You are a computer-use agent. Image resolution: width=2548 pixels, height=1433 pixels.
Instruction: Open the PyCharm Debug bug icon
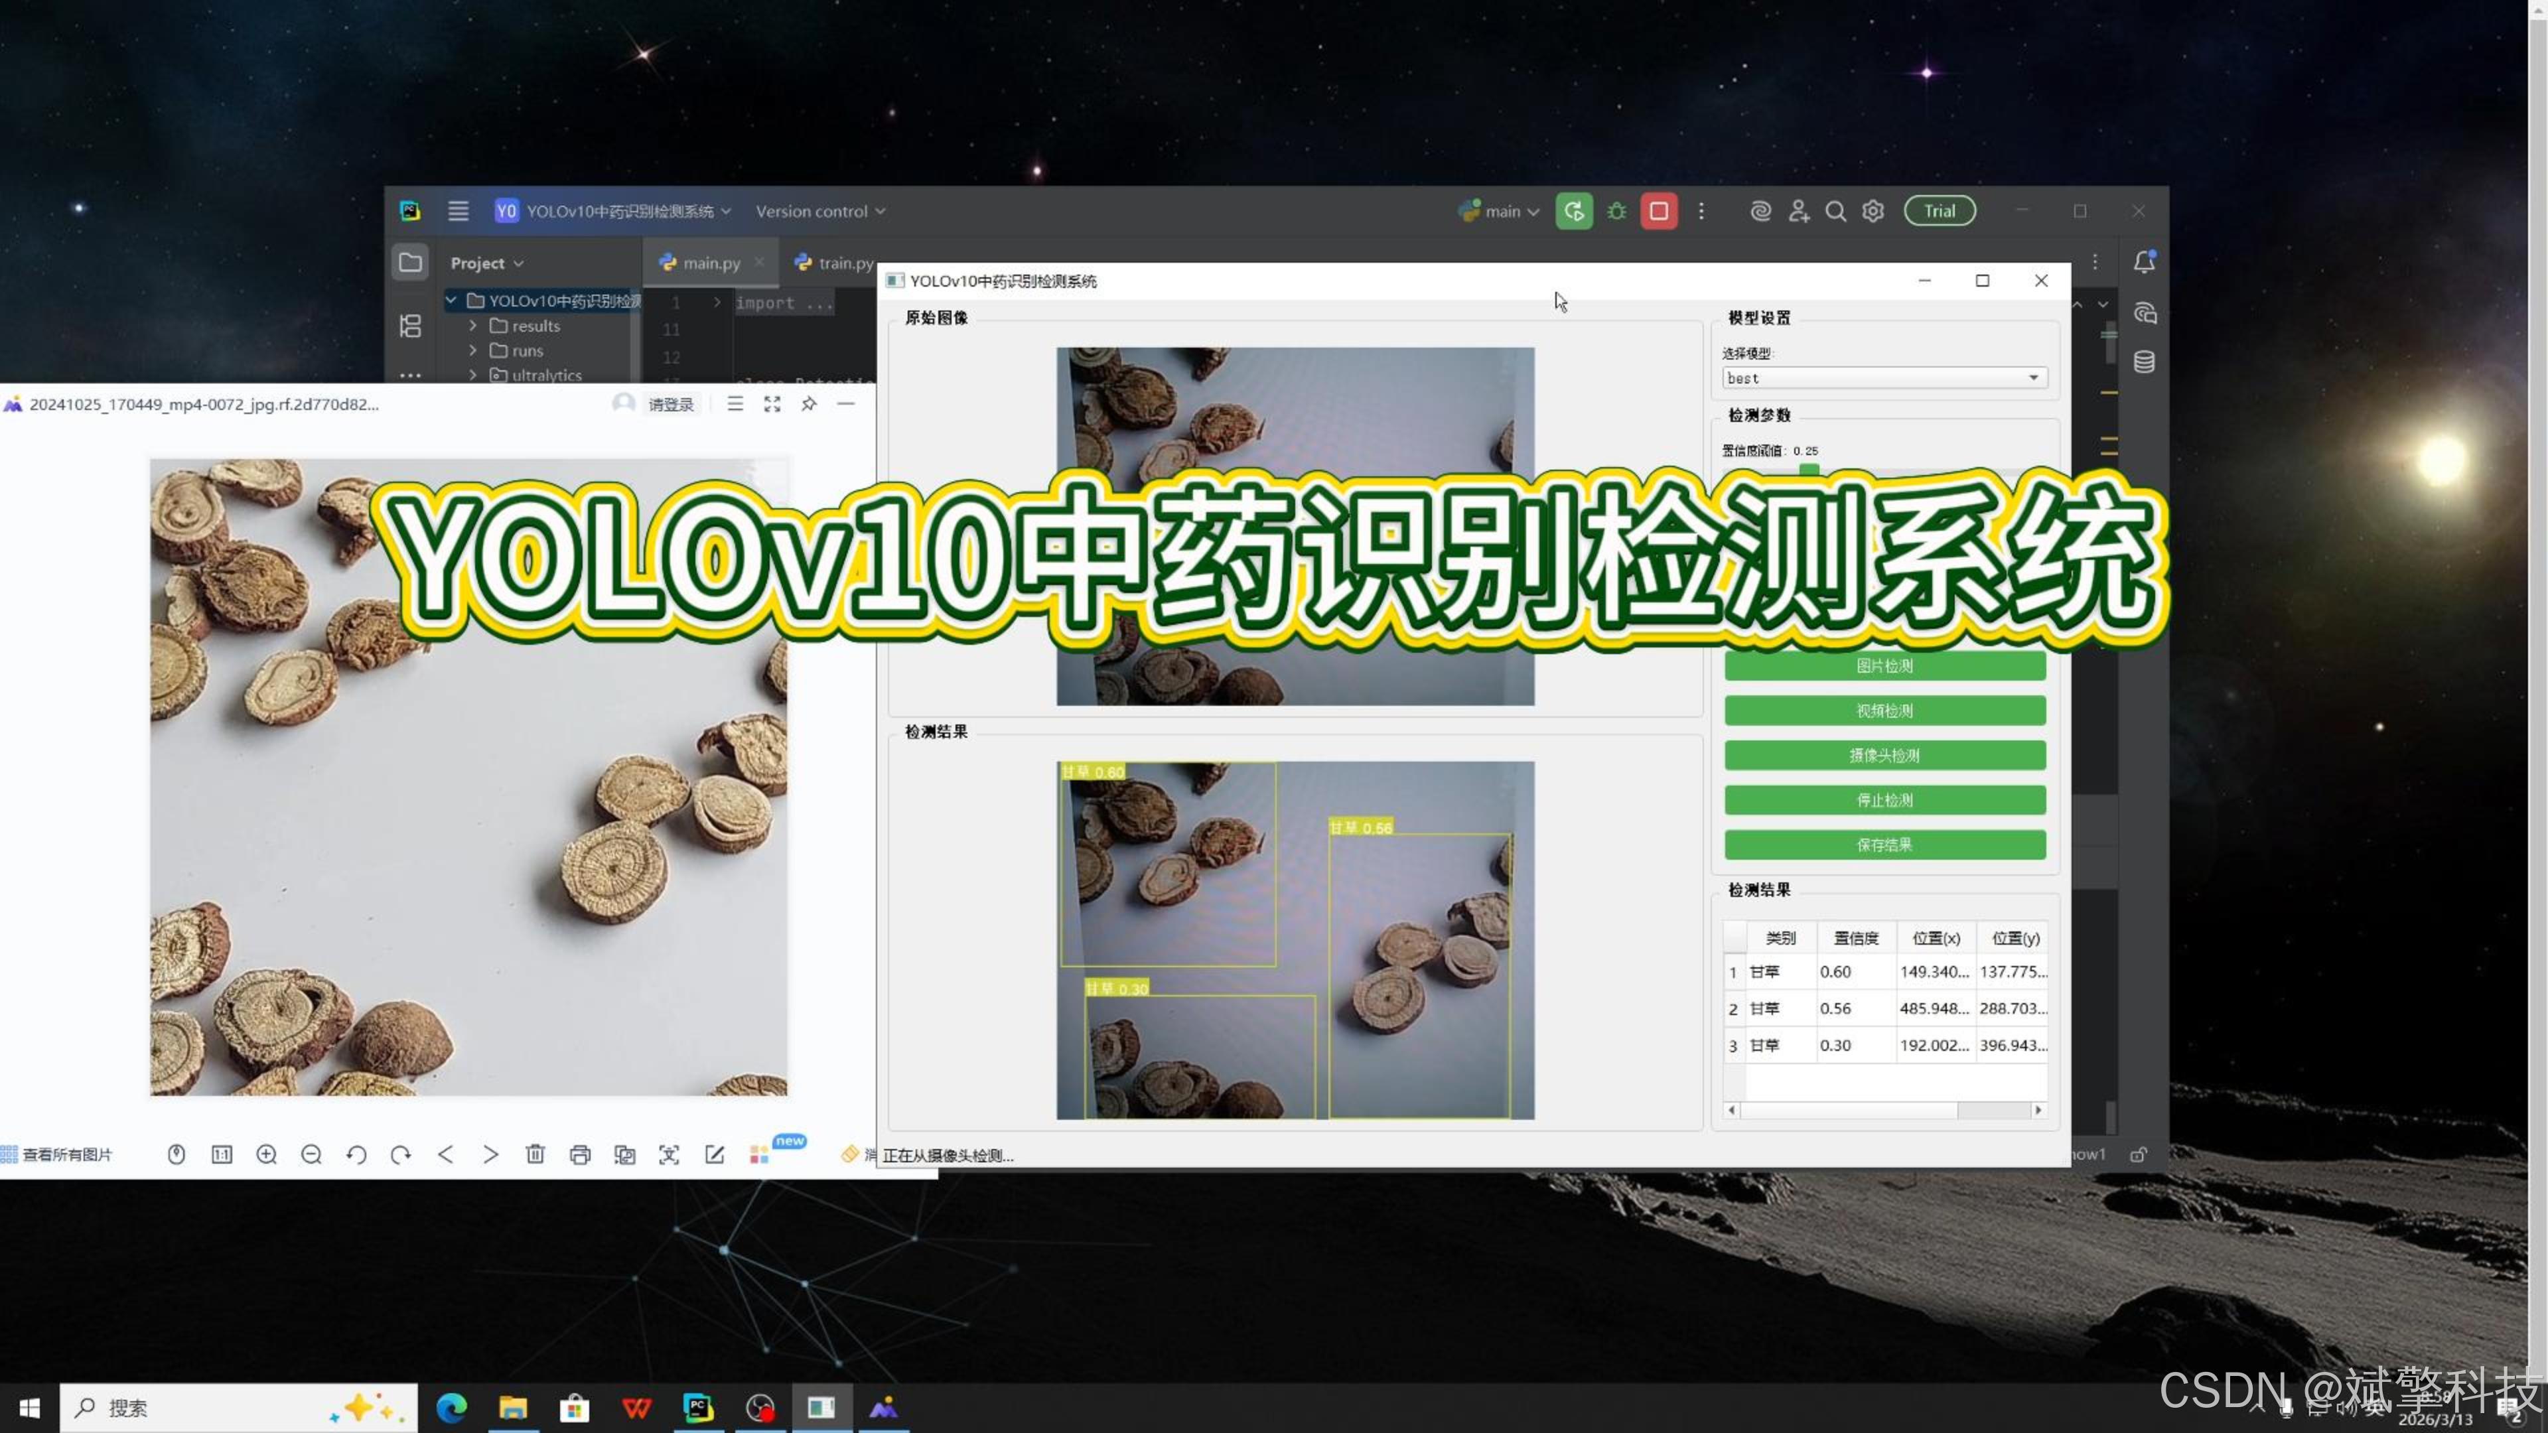point(1616,211)
